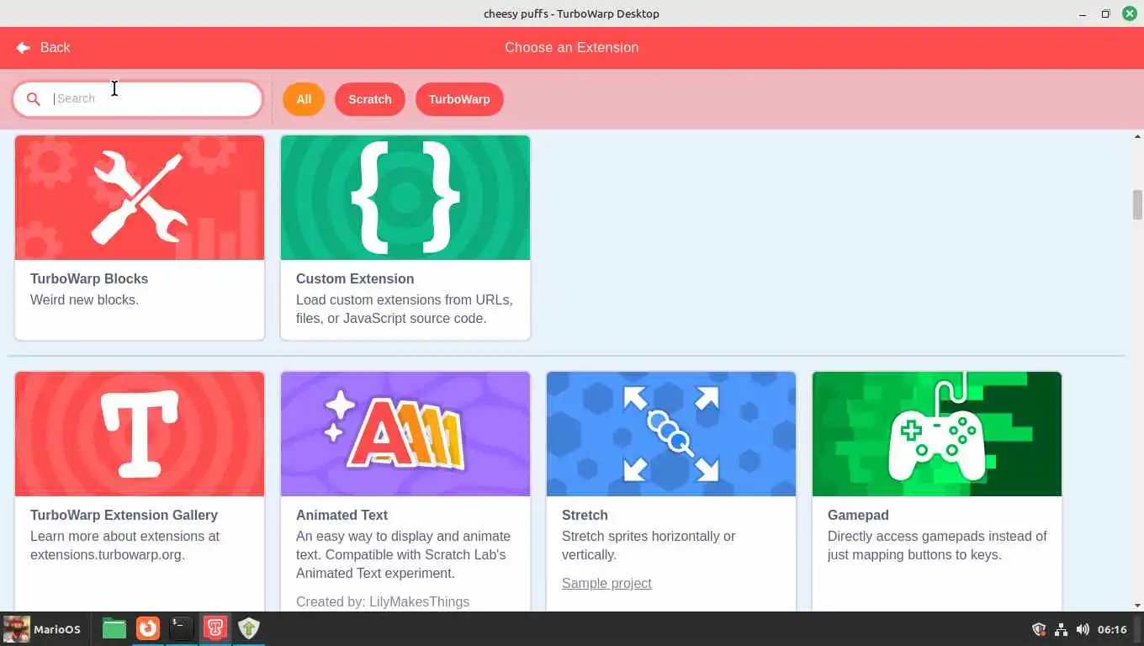Open Stretch extension arrows thumbnail

coord(671,434)
